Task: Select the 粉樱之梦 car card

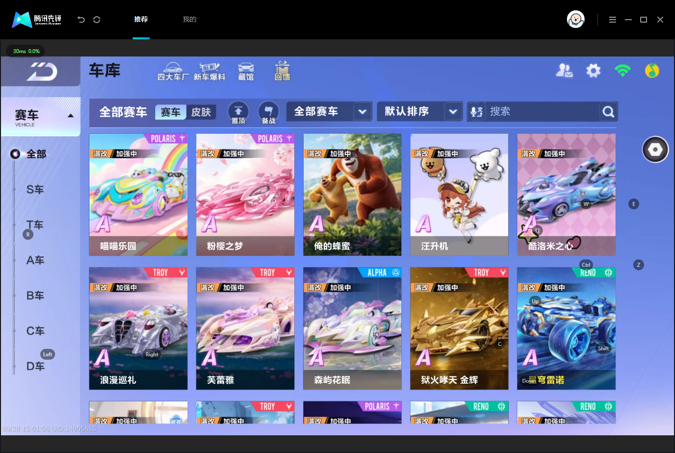Action: click(245, 195)
